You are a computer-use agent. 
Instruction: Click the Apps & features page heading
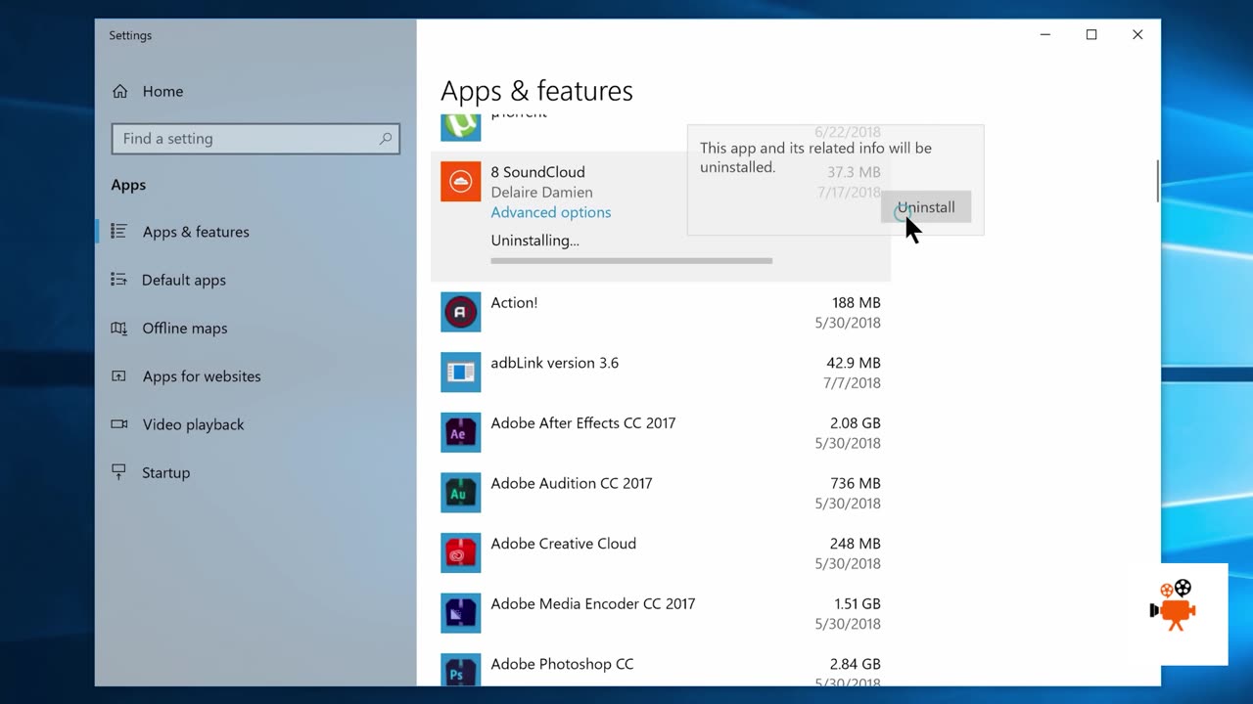[536, 91]
